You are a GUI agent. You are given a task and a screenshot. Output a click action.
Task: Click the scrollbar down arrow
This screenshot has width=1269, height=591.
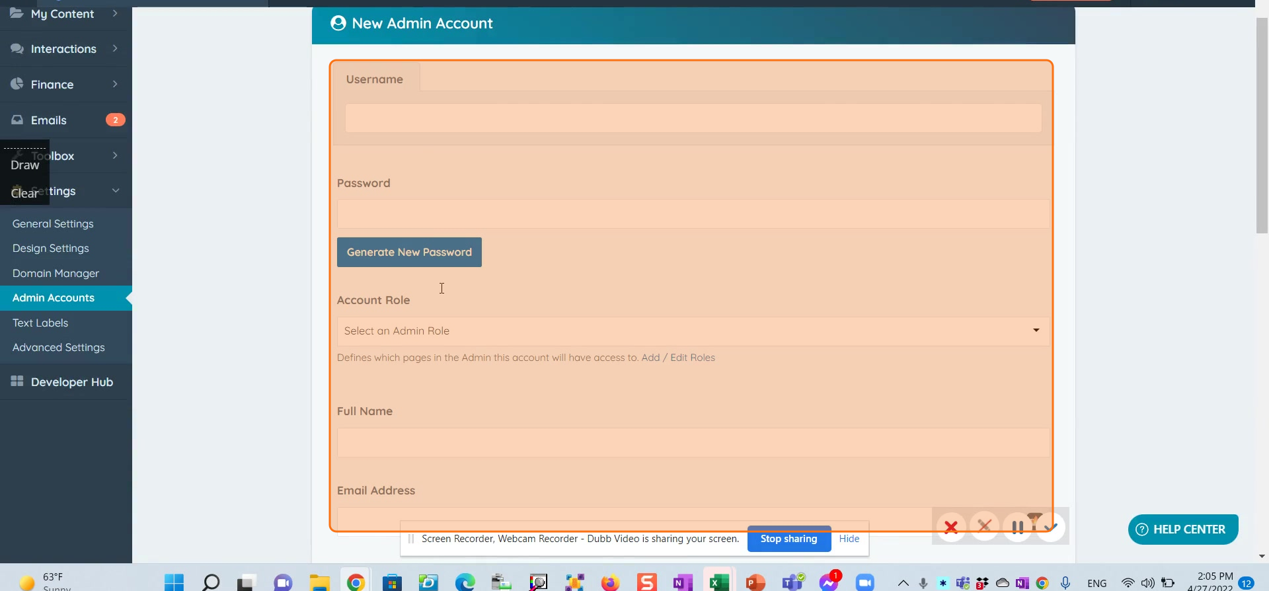tap(1262, 557)
